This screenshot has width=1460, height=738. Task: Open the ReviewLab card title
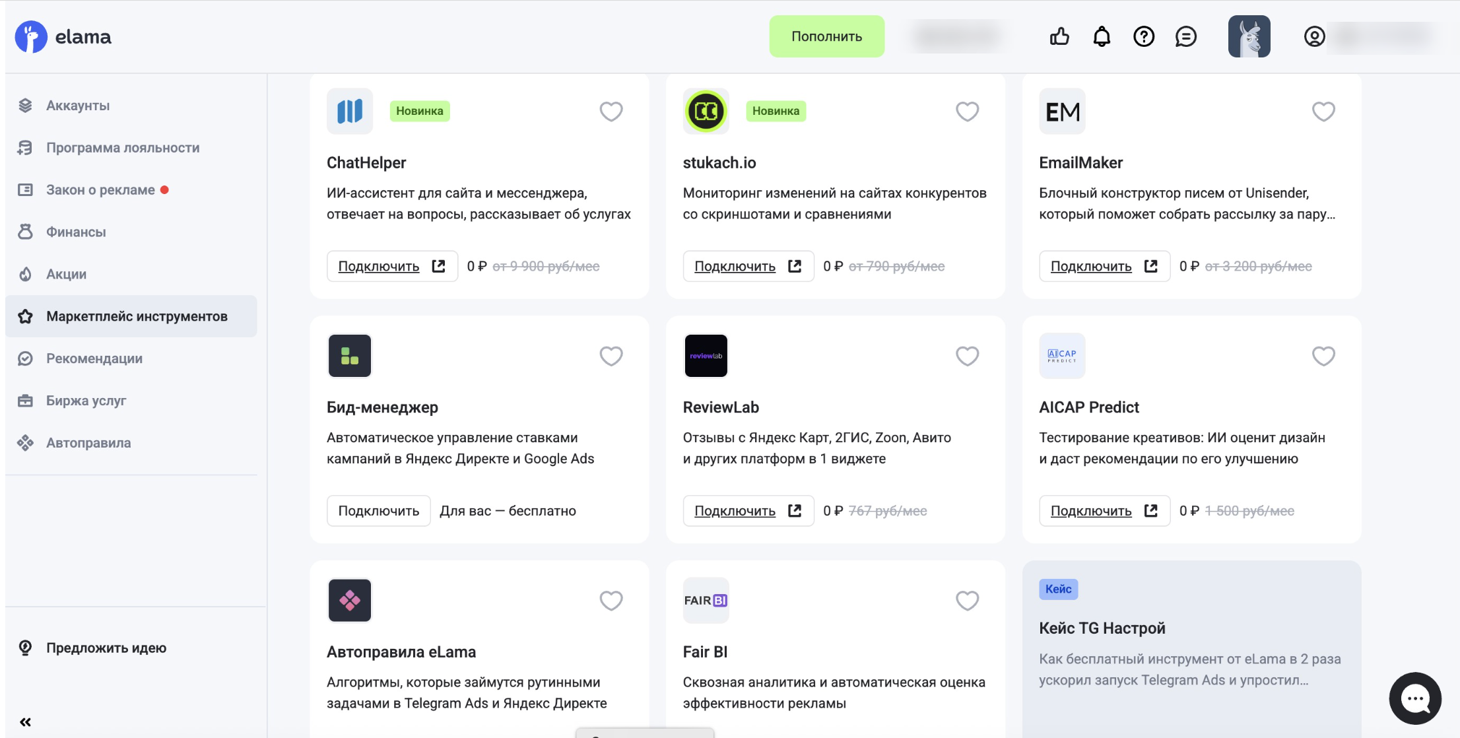(721, 407)
